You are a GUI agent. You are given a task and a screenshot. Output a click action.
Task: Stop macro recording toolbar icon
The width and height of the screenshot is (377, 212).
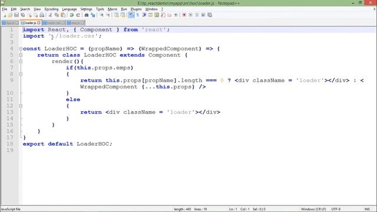[190, 15]
